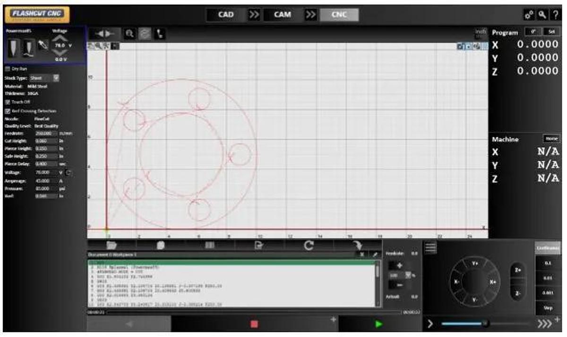Click the Set button beside Program
This screenshot has height=337, width=567.
point(551,32)
